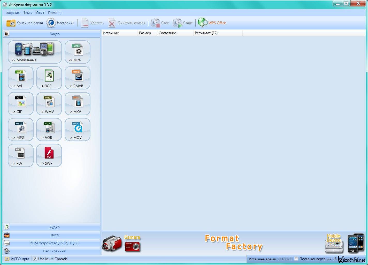Open the задание menu
The width and height of the screenshot is (368, 265).
[13, 13]
